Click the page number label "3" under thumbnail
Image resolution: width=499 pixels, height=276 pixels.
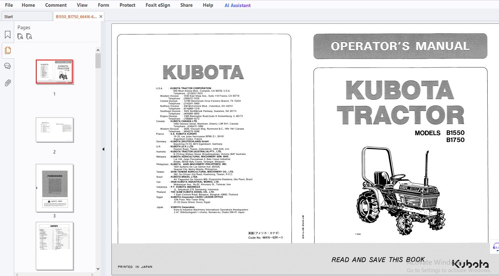pyautogui.click(x=54, y=216)
